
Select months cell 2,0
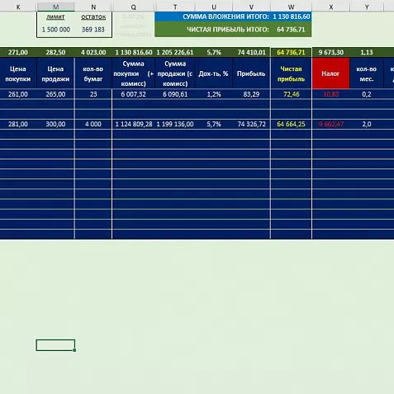pos(367,124)
